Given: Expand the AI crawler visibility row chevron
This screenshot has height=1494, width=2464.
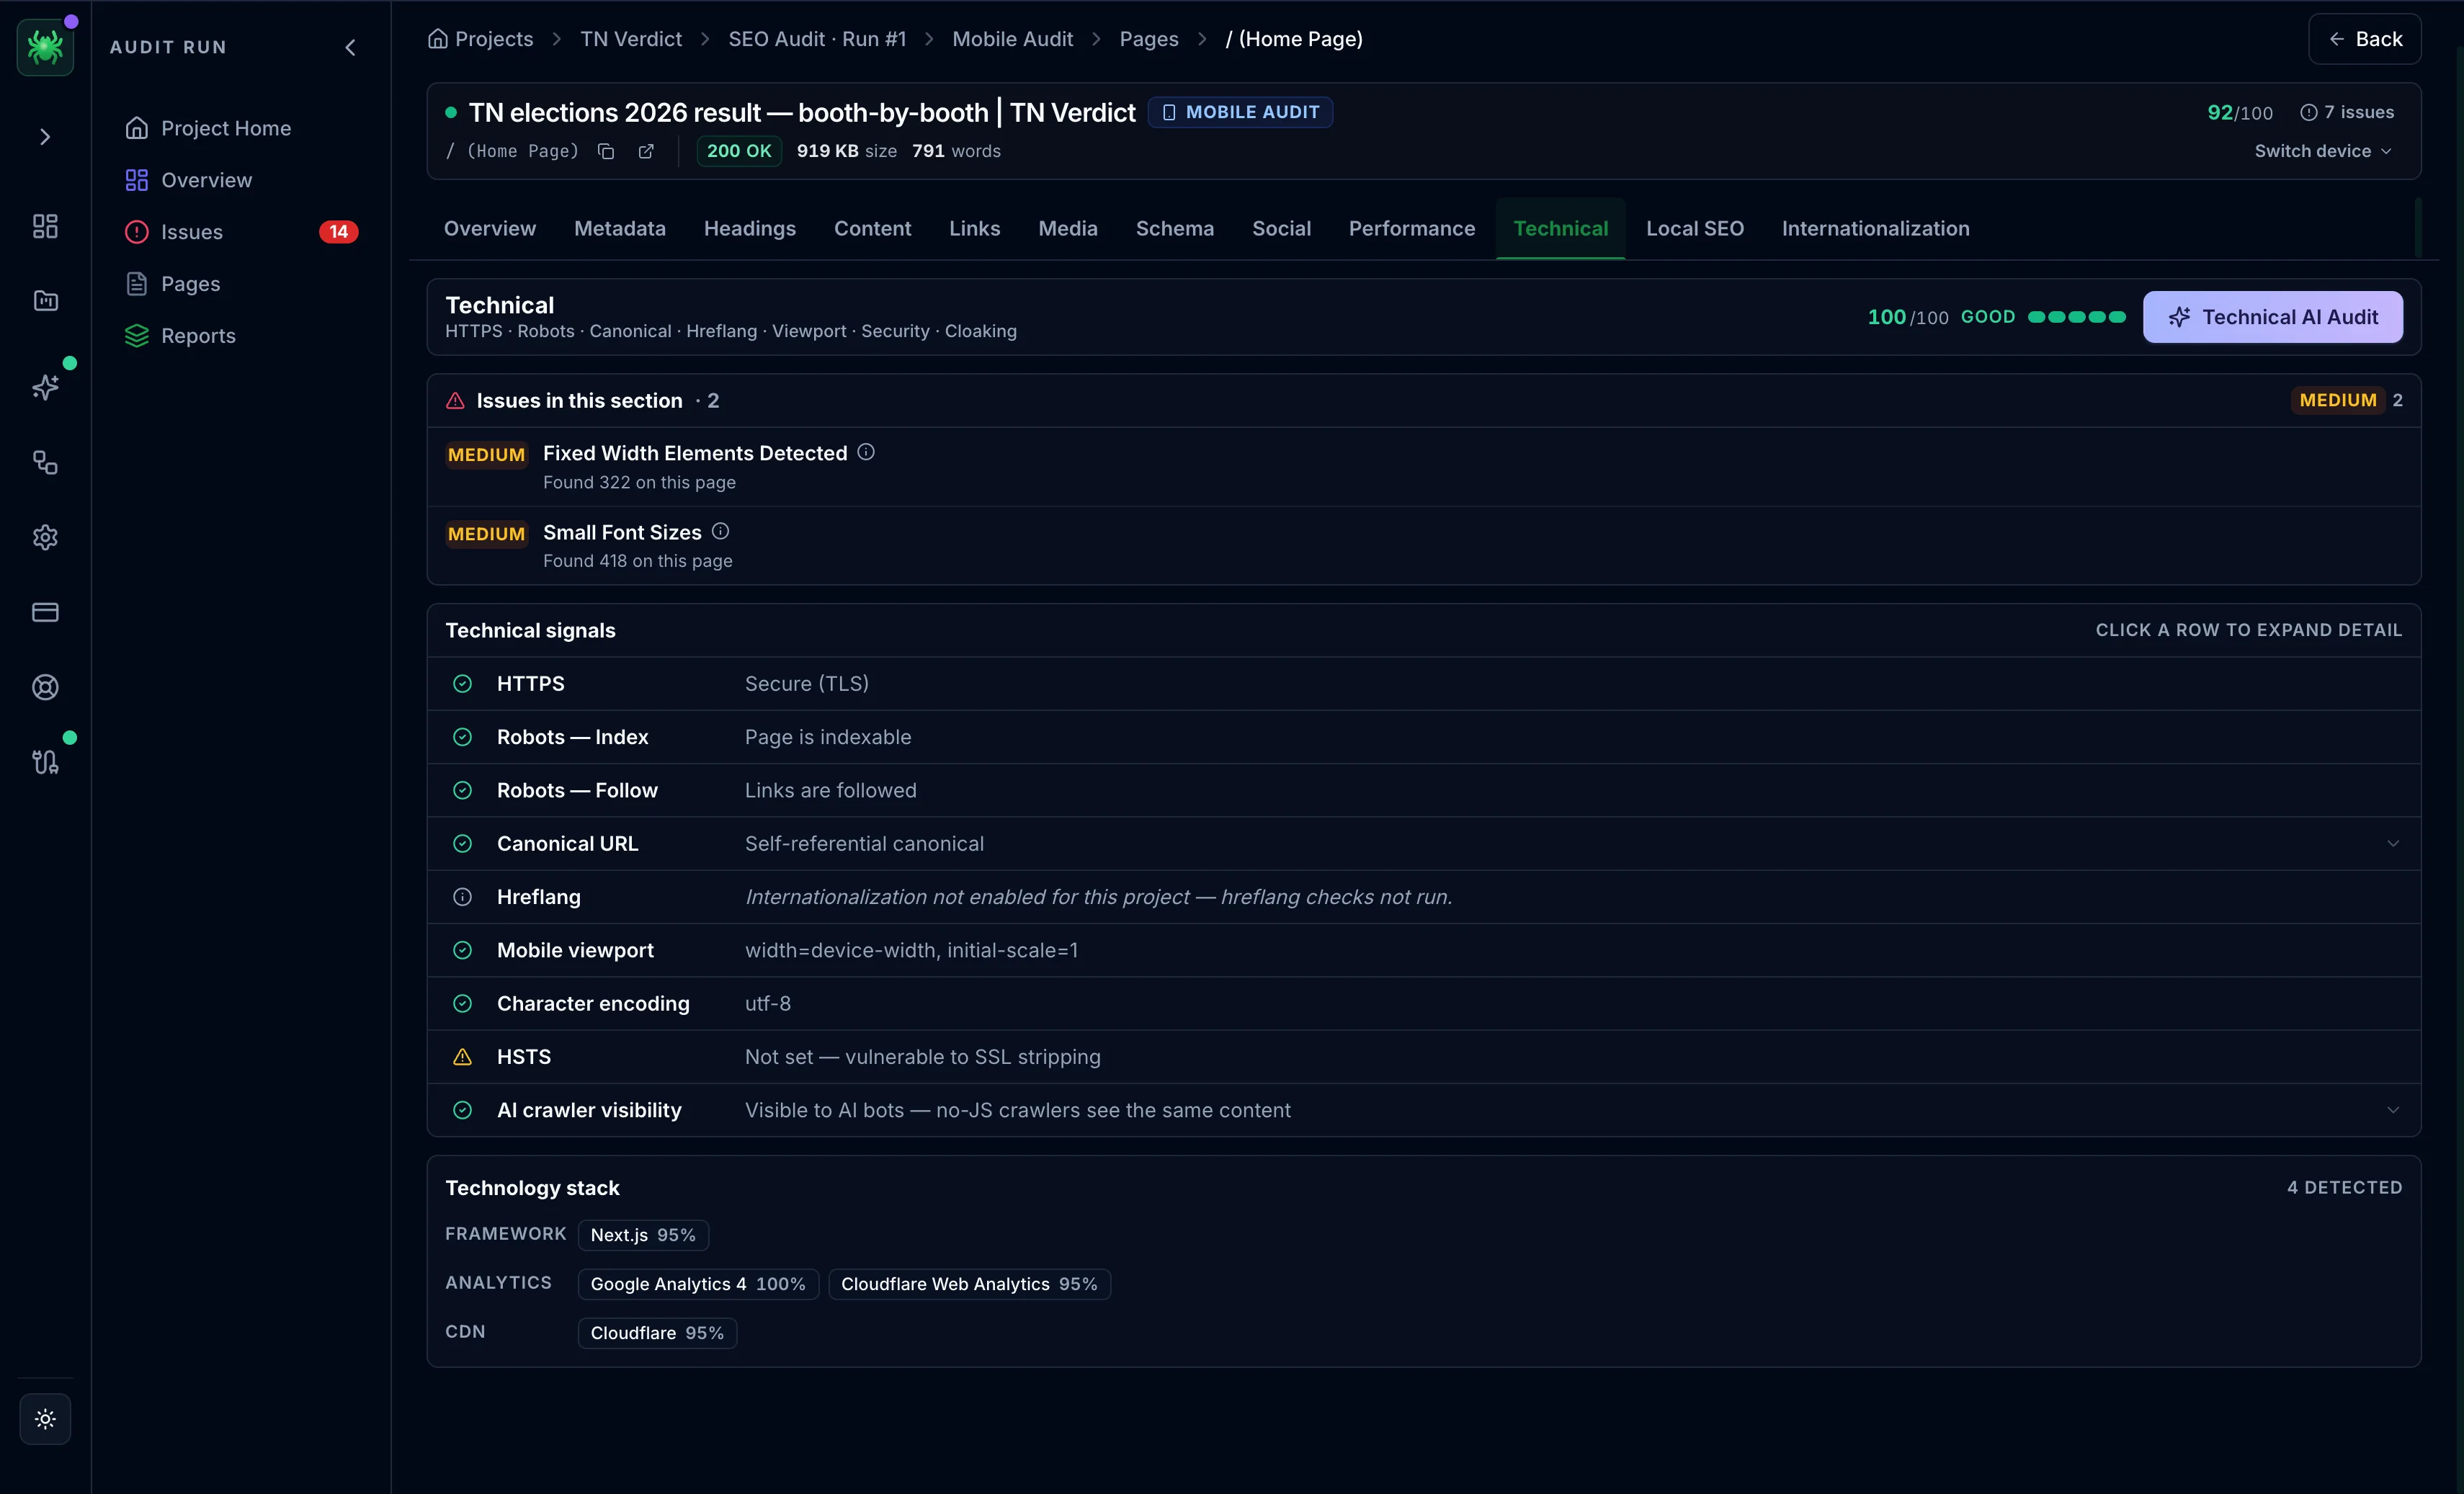Looking at the screenshot, I should coord(2392,1110).
